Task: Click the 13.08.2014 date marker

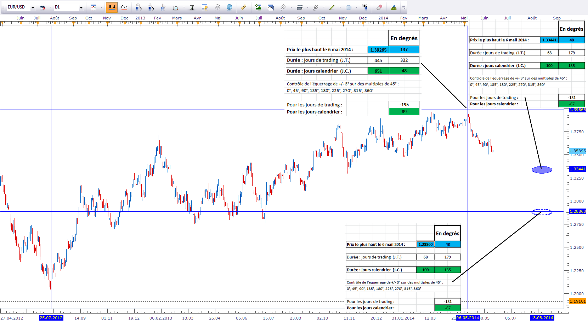Action: pyautogui.click(x=542, y=318)
